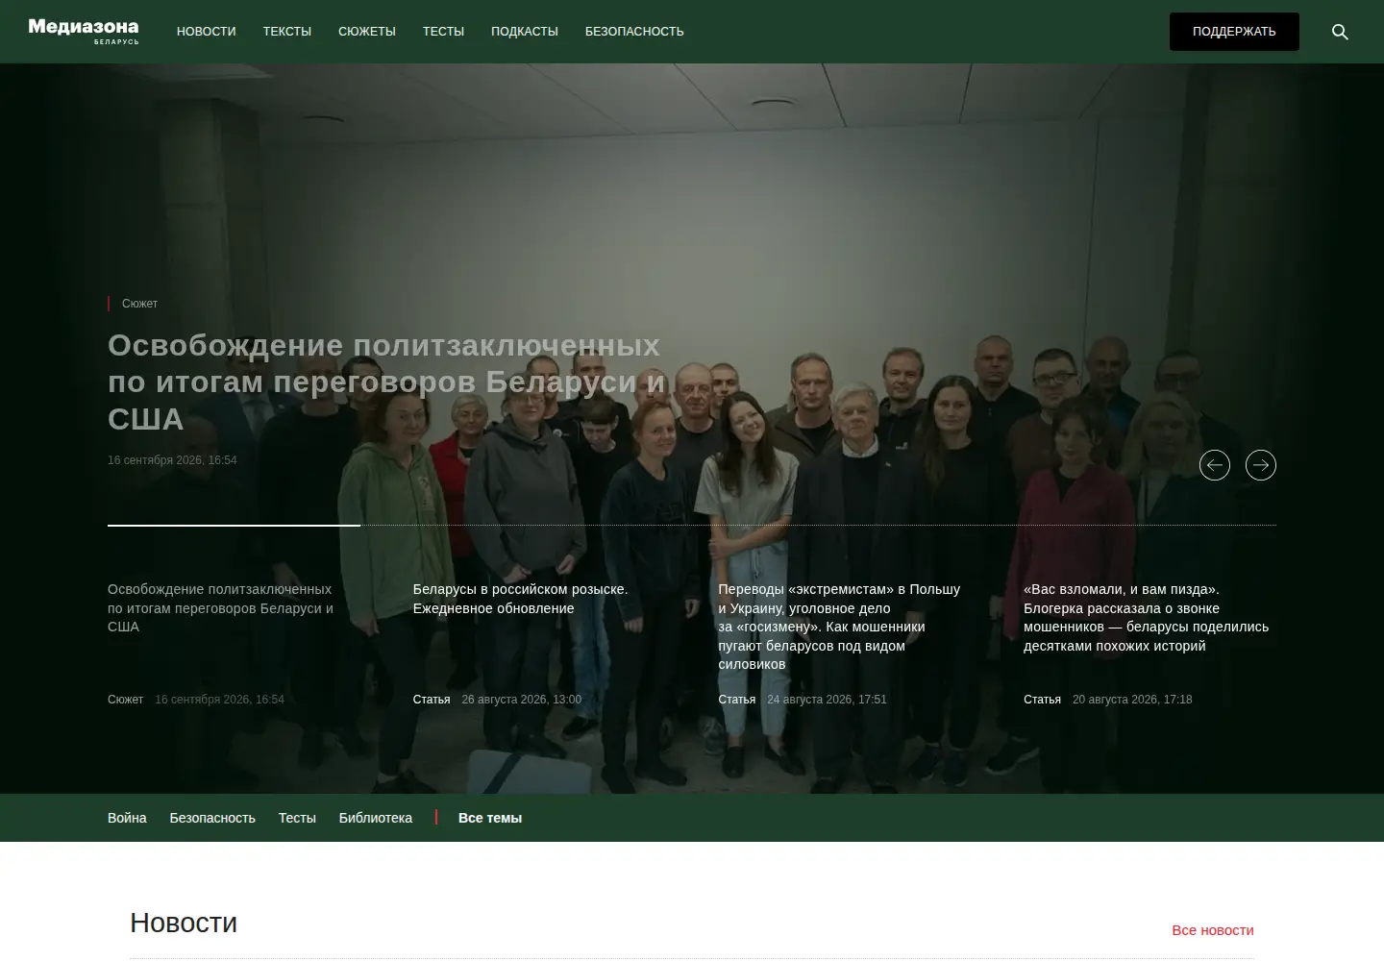The height and width of the screenshot is (961, 1384).
Task: Click the 26 августа 2026, 13:00 date
Action: pos(521,700)
